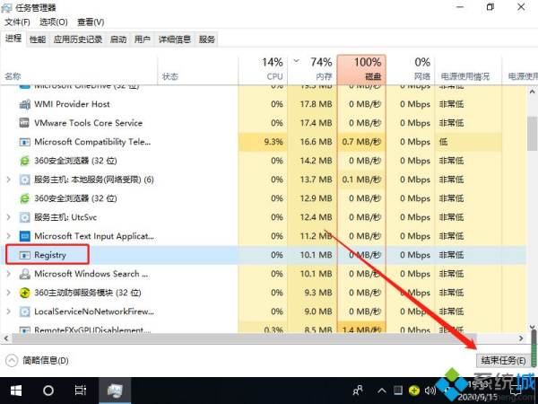This screenshot has height=404, width=538.
Task: Click the gear icon of 服务主机: 本地服务(网络受限)
Action: click(25, 180)
